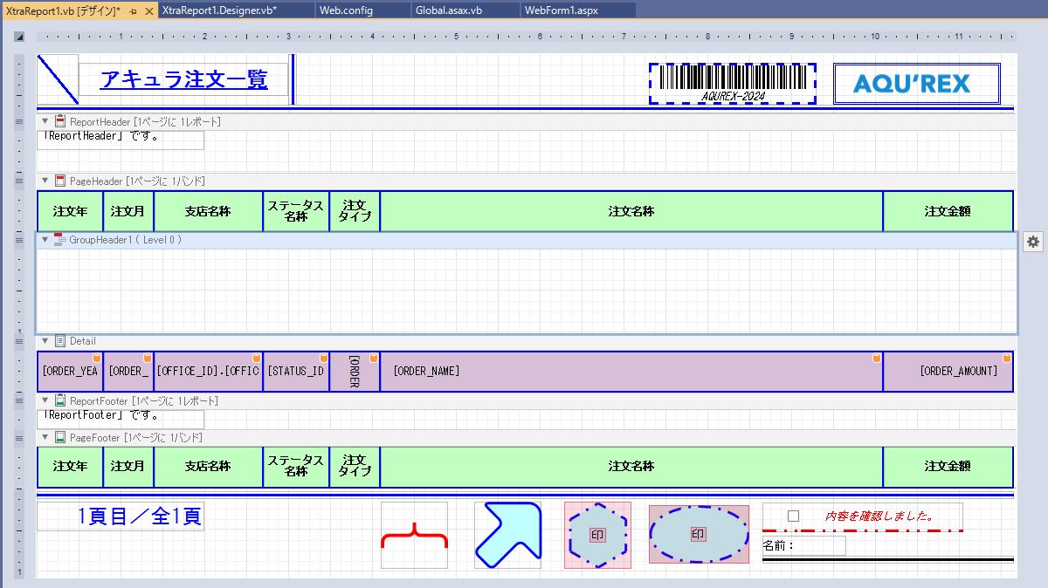Click the data binding icon on ORDER_AMOUNT cell
1048x588 pixels.
(x=1006, y=358)
